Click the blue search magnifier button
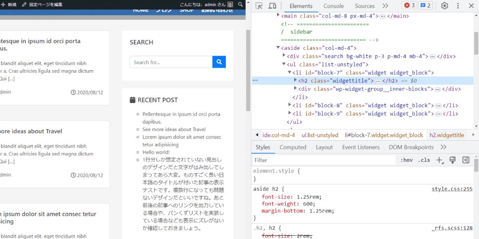Screen dimensions: 479x239 [219, 62]
